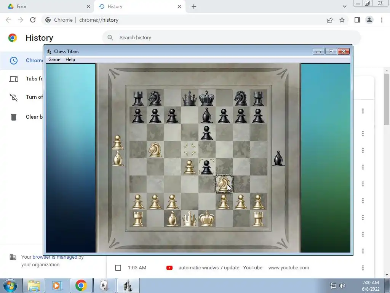
Task: Click the taskbar clock showing 2:00 AM
Action: (371, 286)
